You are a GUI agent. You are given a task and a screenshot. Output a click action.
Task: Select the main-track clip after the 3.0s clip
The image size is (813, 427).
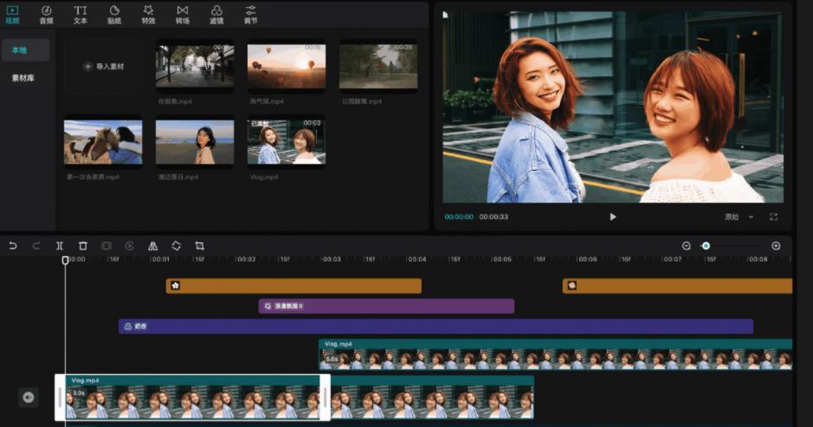(x=432, y=398)
